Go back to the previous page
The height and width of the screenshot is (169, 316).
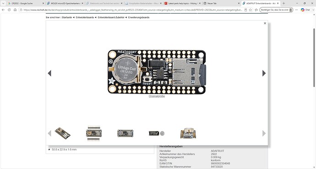coord(3,10)
